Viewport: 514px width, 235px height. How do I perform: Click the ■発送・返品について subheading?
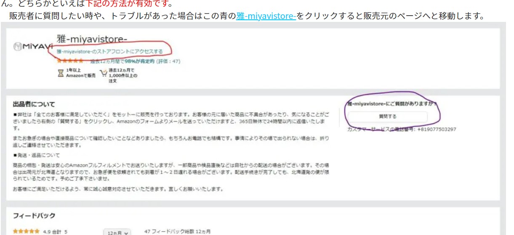coord(37,155)
